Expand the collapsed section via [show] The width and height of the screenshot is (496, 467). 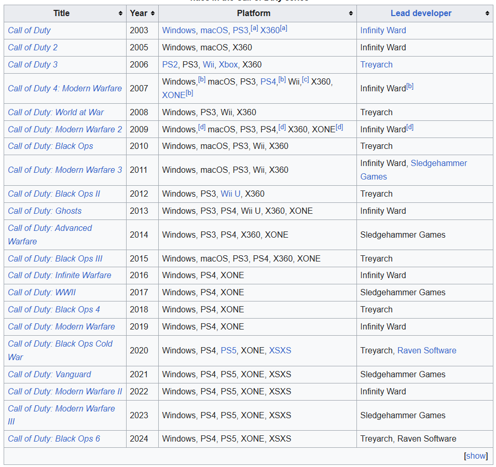click(x=476, y=456)
